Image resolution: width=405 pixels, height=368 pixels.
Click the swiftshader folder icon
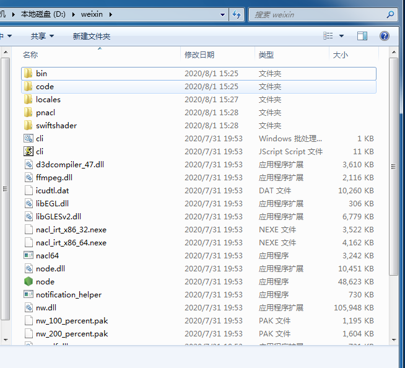coord(28,125)
